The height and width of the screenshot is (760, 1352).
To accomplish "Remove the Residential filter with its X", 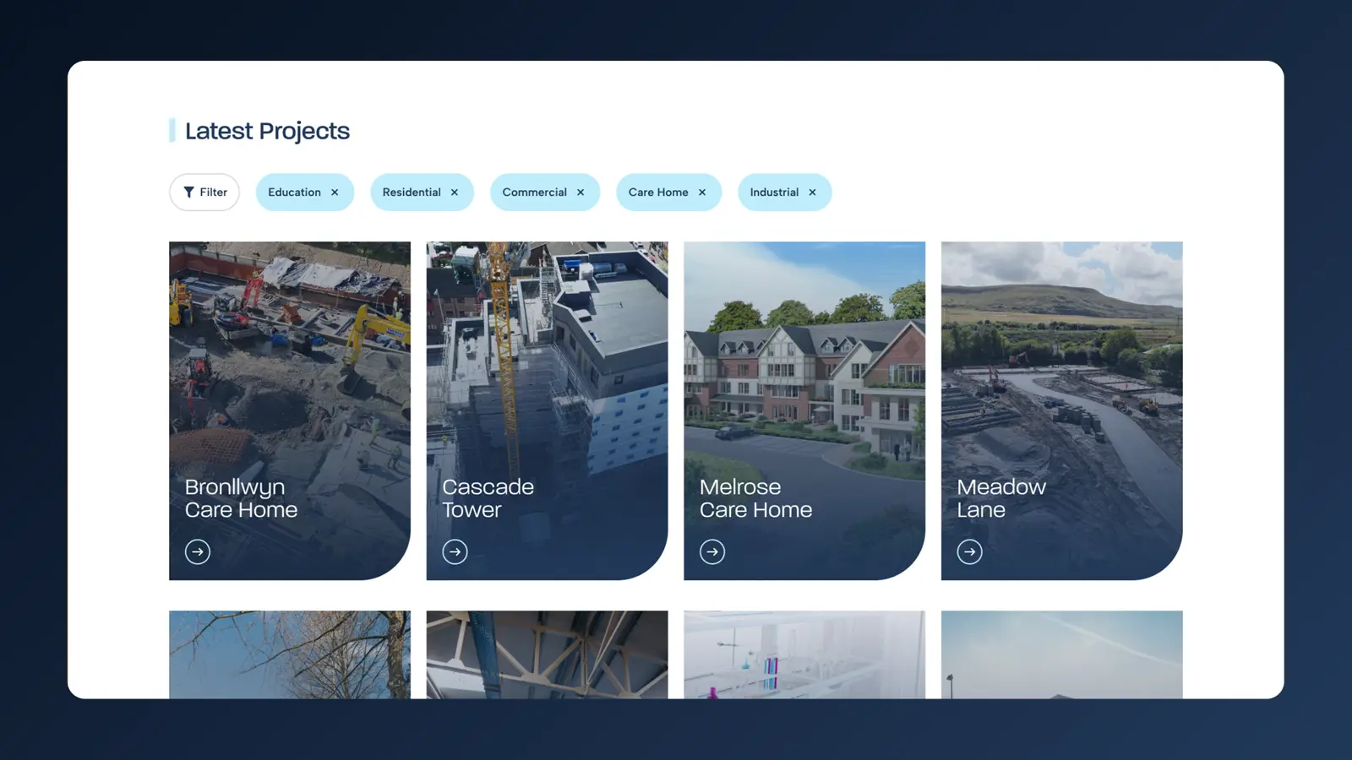I will 455,193.
